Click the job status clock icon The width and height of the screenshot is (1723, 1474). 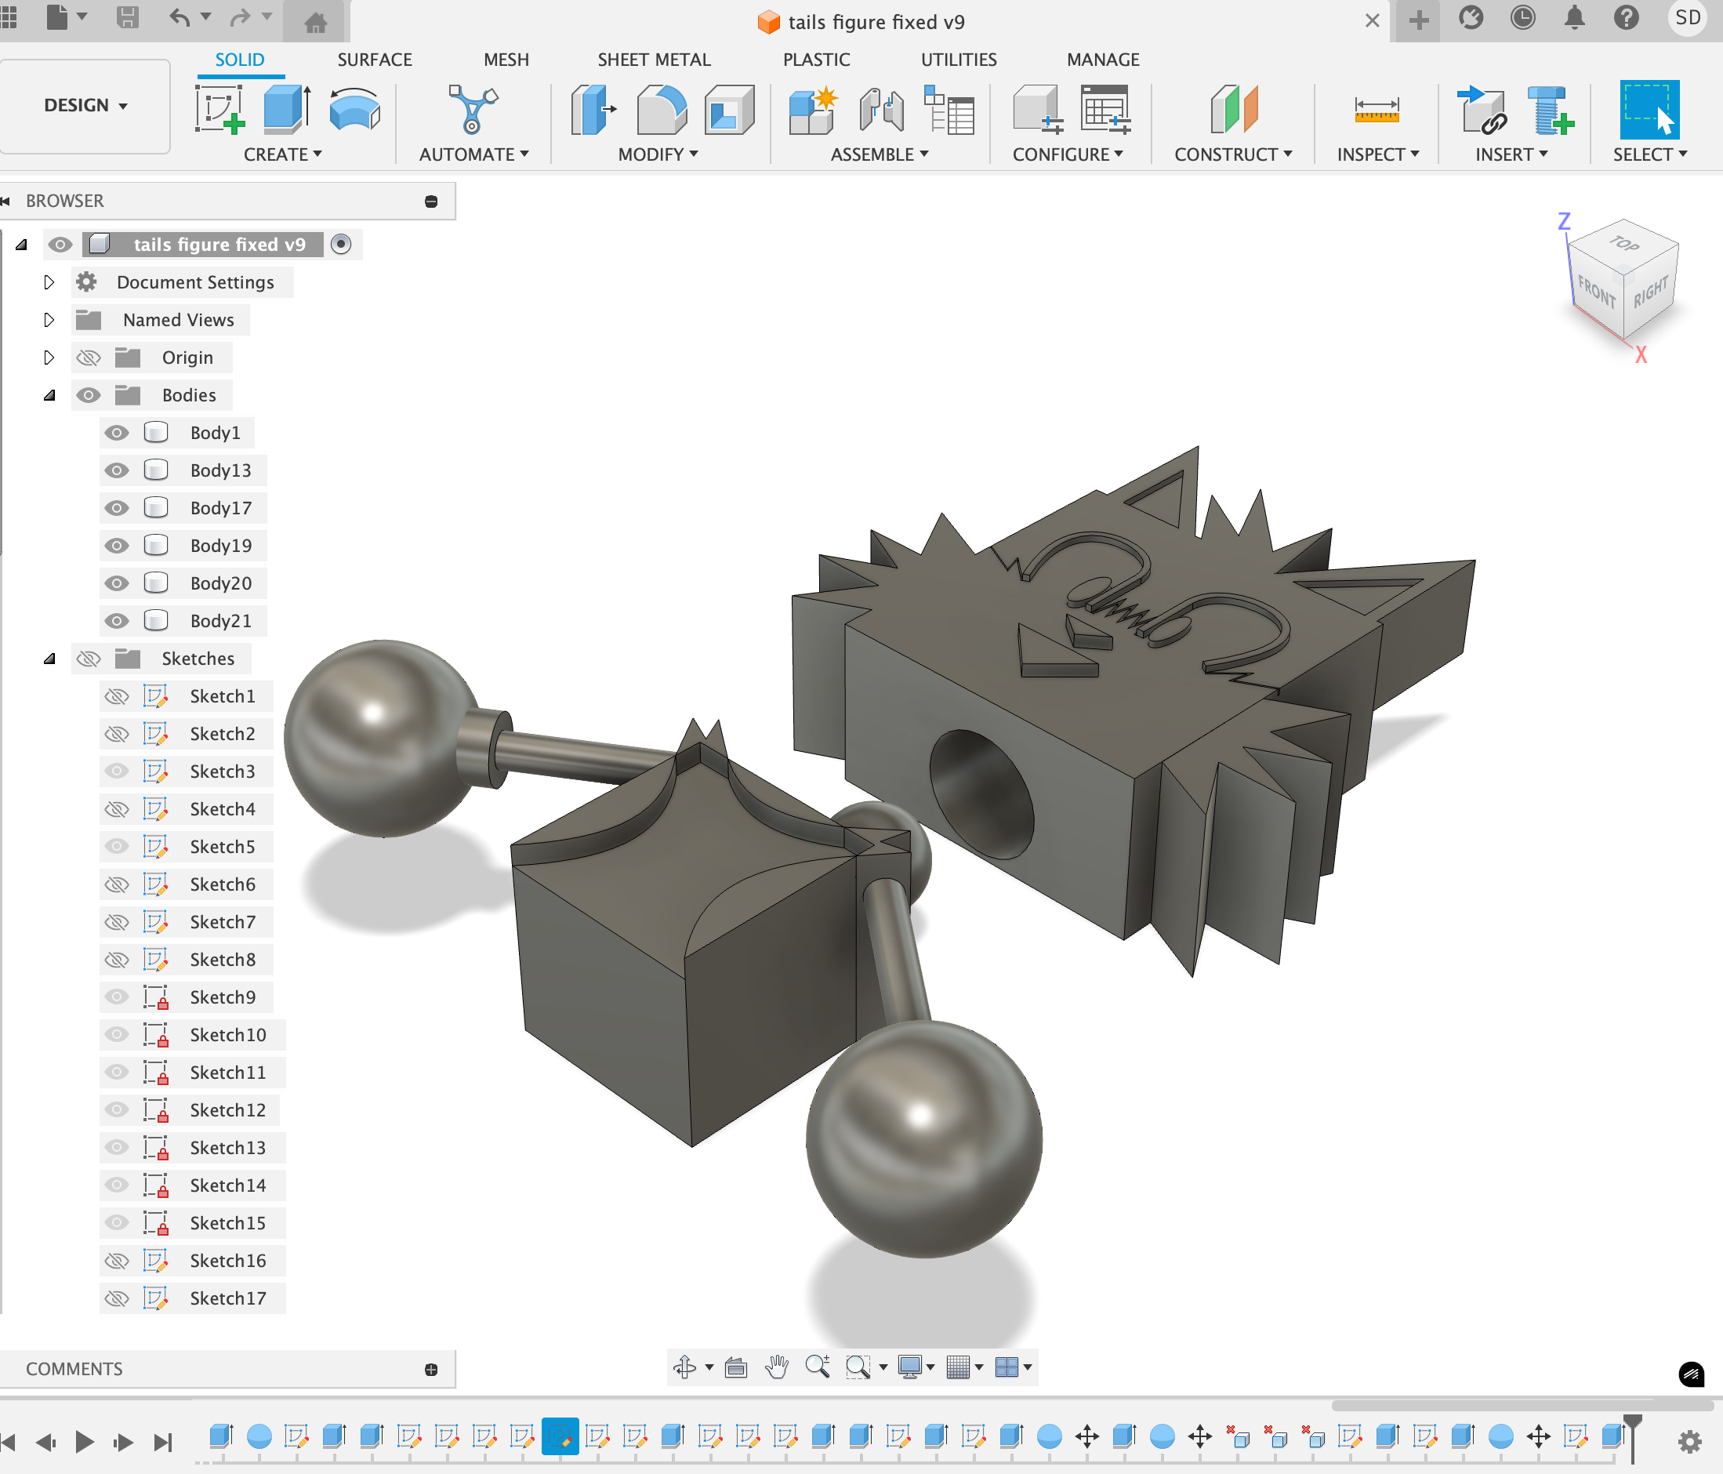pyautogui.click(x=1522, y=18)
